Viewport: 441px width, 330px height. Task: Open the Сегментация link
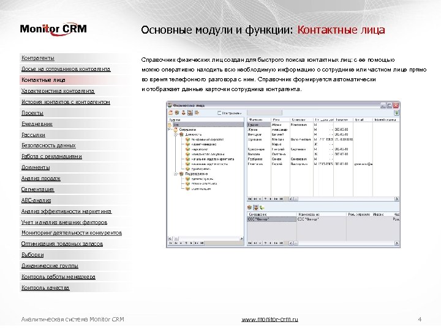pyautogui.click(x=38, y=189)
